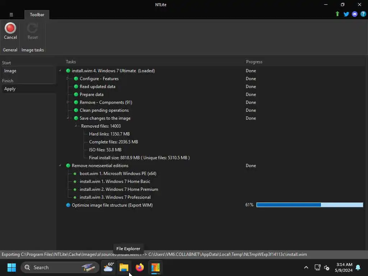Click green dot of Clean pending operations
This screenshot has width=368, height=276.
pos(76,110)
